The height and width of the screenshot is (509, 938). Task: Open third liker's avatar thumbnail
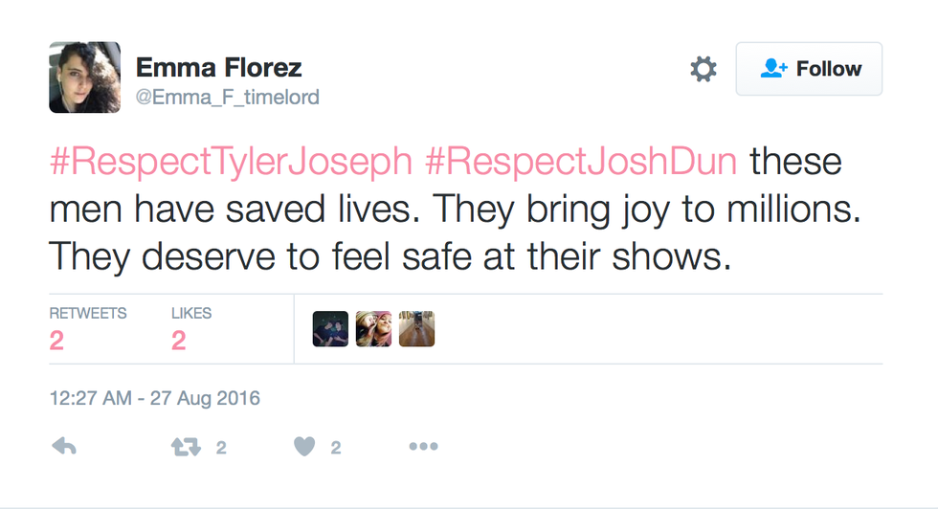point(416,329)
